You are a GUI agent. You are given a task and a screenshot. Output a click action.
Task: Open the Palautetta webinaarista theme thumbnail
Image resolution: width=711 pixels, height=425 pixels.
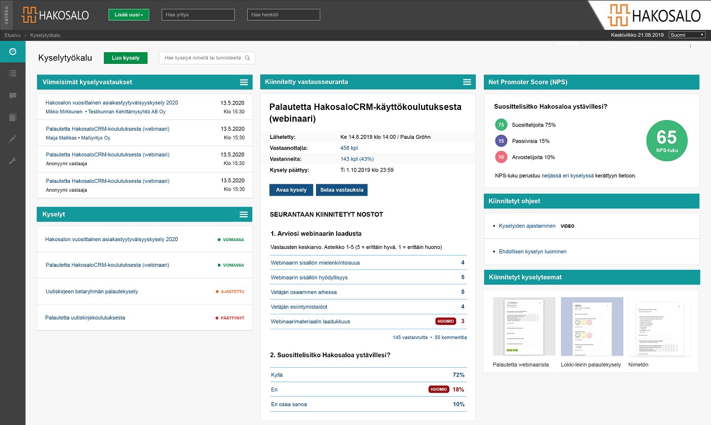tap(524, 327)
